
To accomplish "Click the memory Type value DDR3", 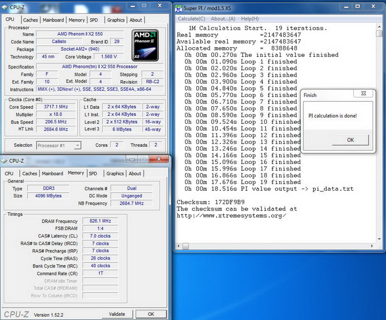I will tap(48, 188).
